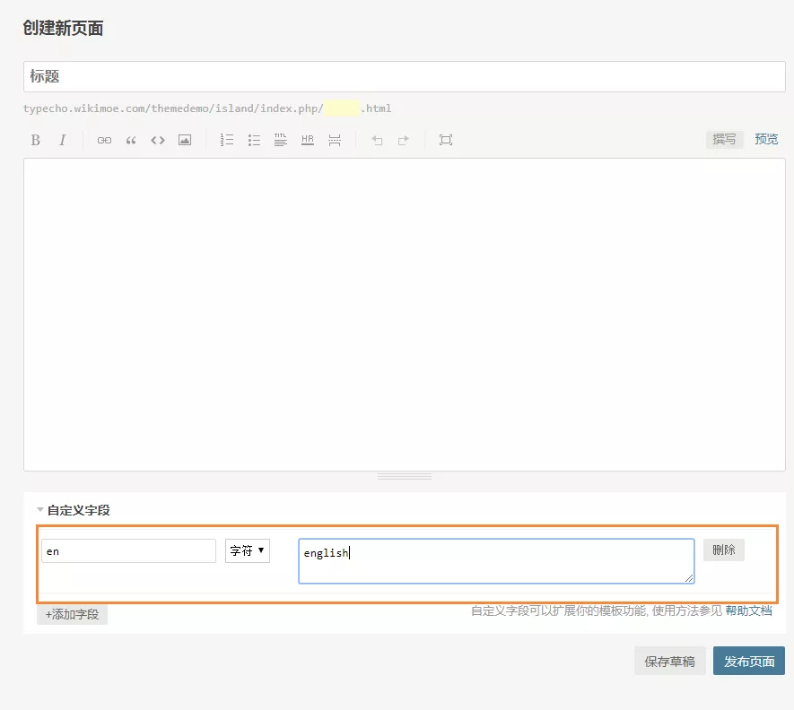Screen dimensions: 794x710
Task: Insert a horizontal rule with the HR icon
Action: tap(307, 140)
